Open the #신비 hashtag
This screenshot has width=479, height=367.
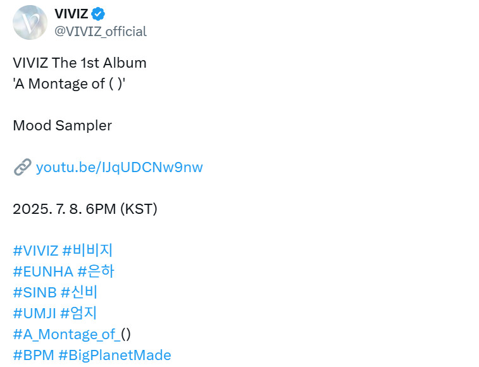[79, 292]
